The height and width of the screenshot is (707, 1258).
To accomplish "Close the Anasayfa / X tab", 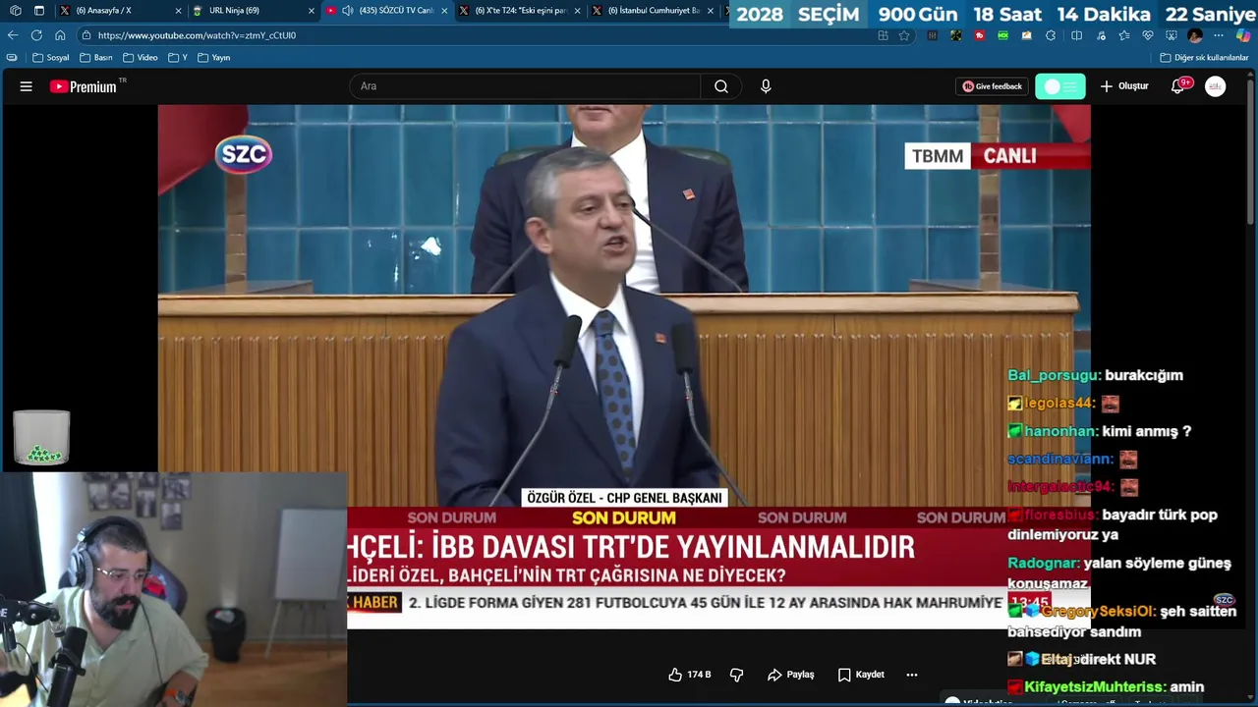I will [x=179, y=11].
